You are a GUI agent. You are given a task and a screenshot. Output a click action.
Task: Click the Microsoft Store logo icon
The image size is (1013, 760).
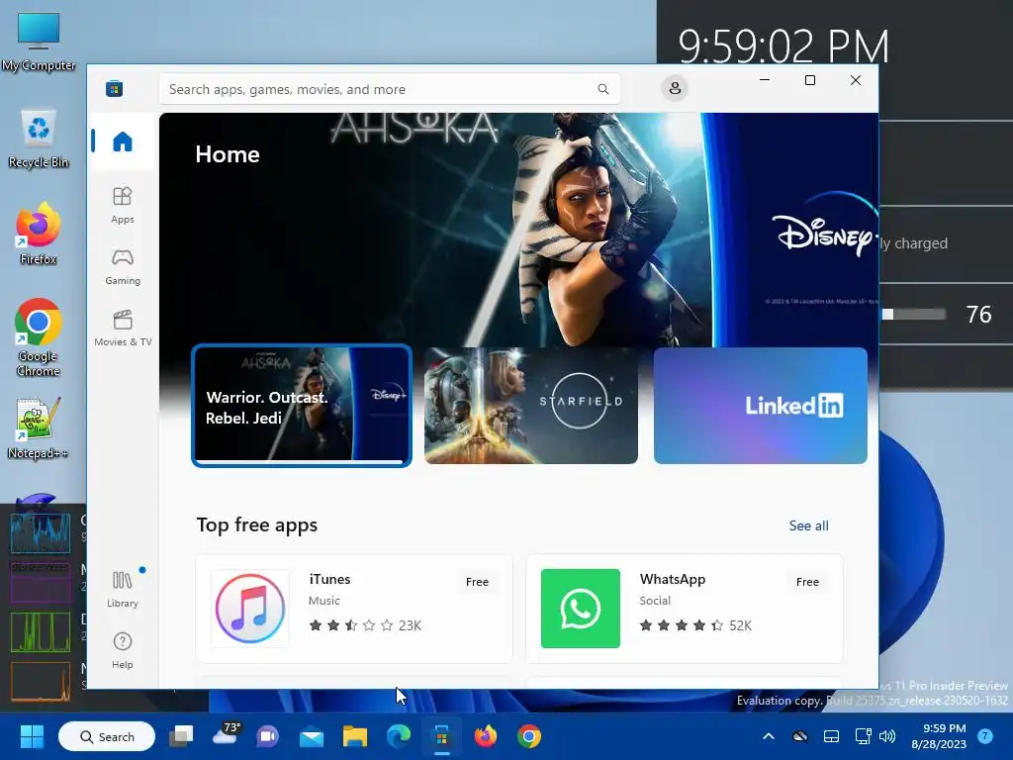click(x=115, y=88)
